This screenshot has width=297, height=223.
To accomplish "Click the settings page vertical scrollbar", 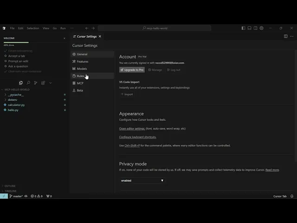I will point(296,105).
